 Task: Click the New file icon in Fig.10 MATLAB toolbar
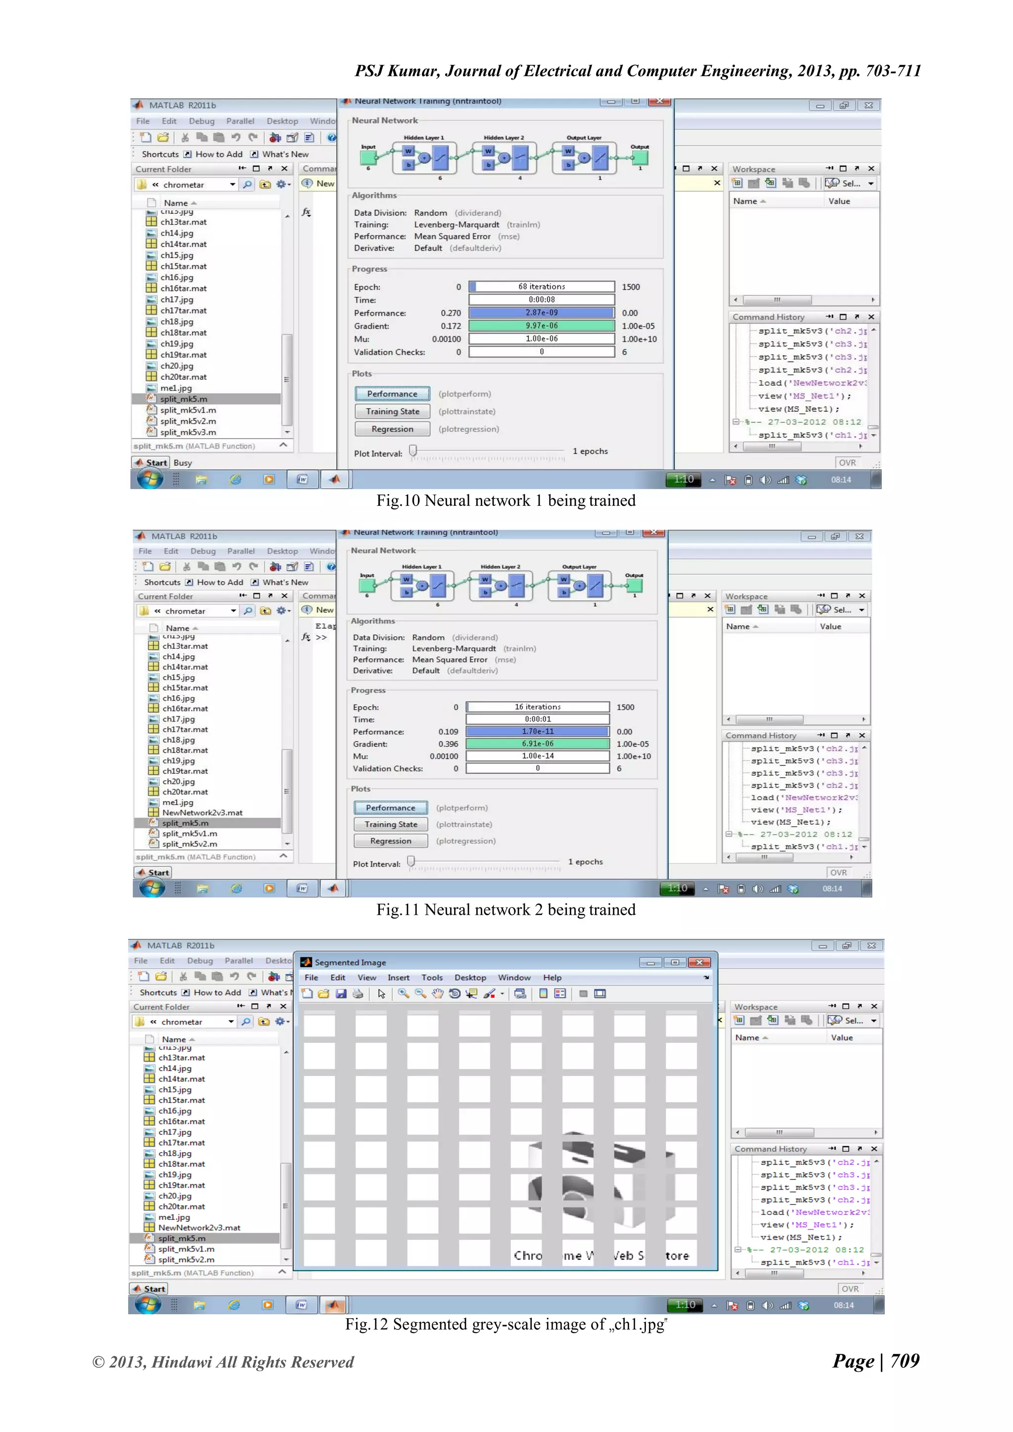coord(146,137)
